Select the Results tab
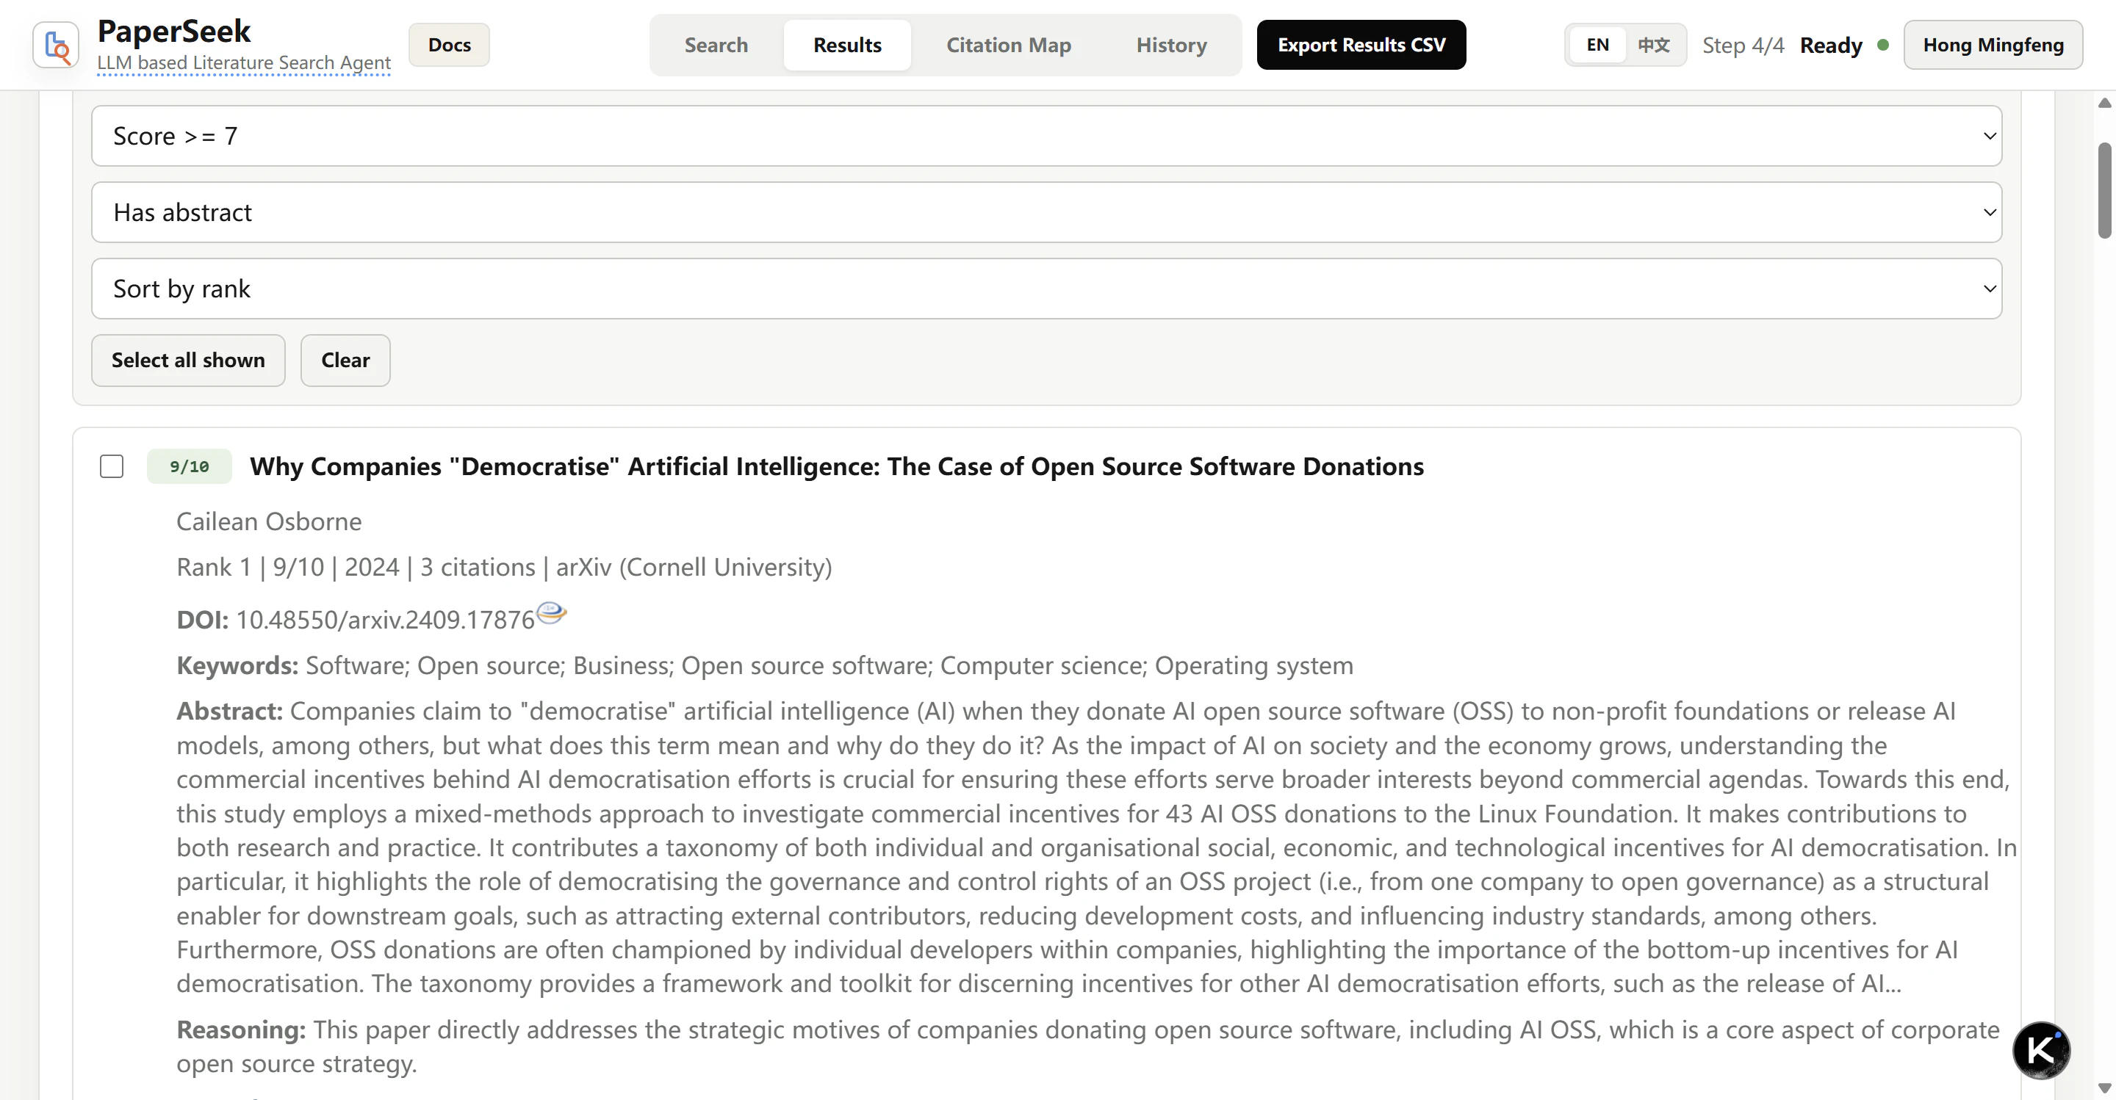 pos(848,45)
